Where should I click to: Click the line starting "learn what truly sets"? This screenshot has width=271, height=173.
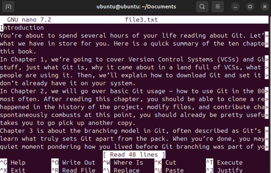pyautogui.click(x=134, y=139)
